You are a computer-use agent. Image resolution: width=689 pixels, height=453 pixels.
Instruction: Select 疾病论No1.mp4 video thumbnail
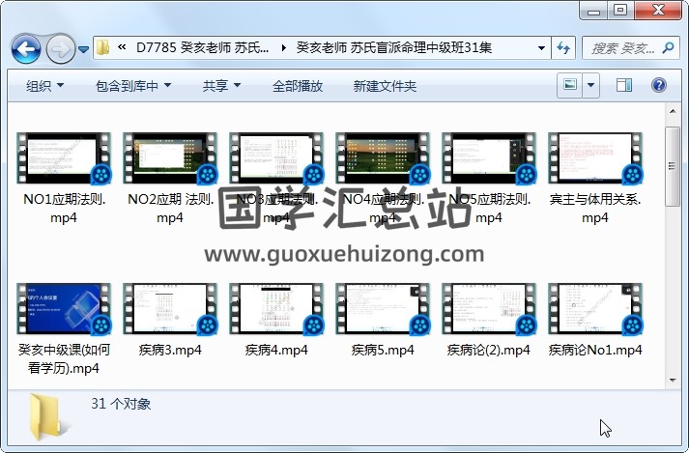click(596, 309)
